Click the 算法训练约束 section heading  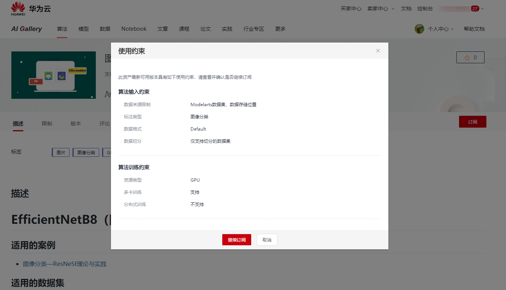click(x=134, y=167)
